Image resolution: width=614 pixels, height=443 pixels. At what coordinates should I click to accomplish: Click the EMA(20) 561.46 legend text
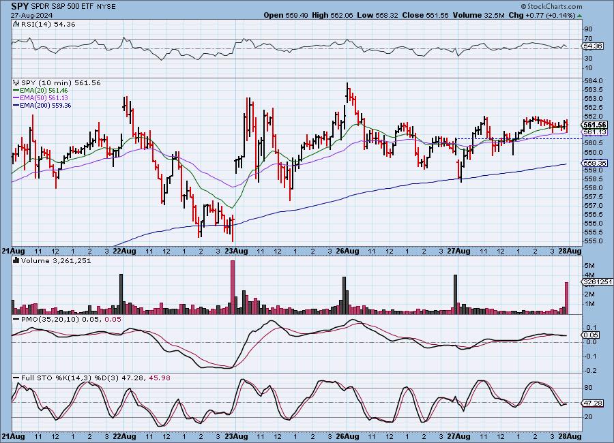tap(44, 91)
